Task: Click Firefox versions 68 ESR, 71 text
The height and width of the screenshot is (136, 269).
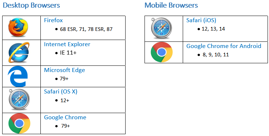Action: (86, 29)
